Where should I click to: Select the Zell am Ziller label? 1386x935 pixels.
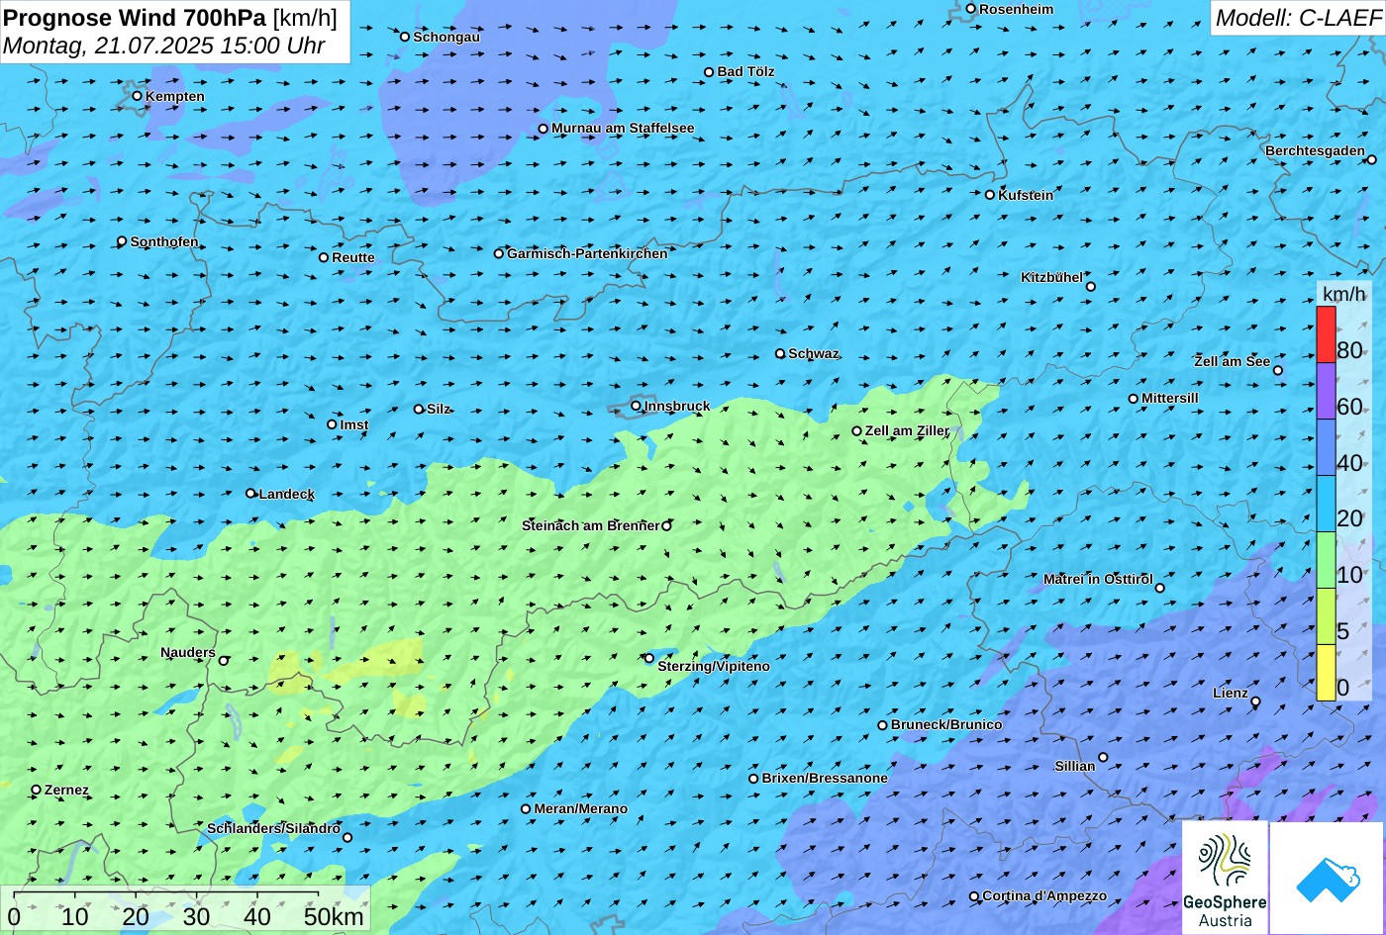point(907,430)
